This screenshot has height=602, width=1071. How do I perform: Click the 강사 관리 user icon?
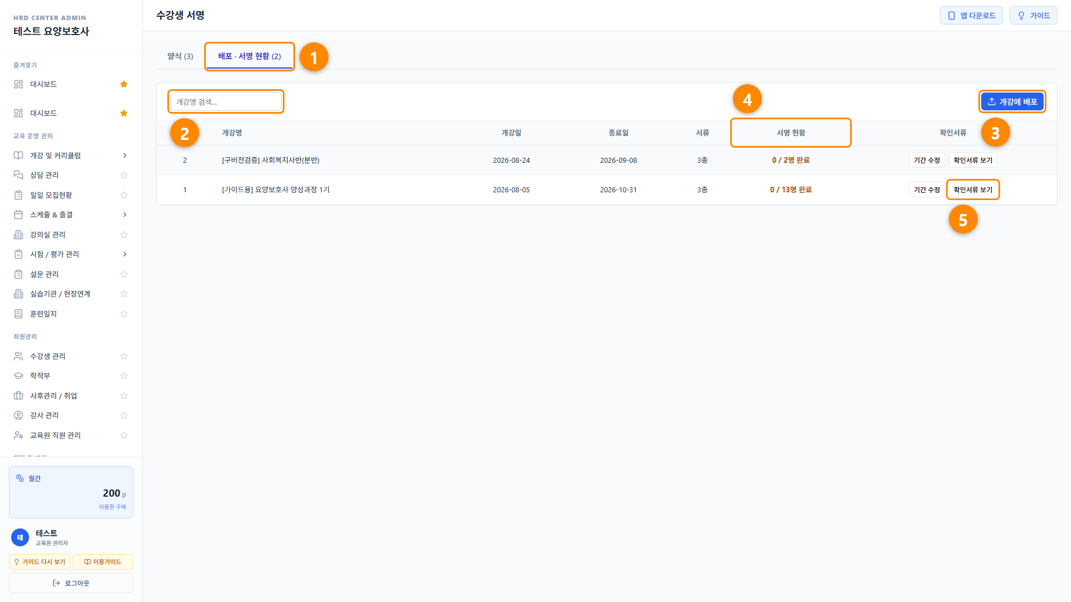18,415
